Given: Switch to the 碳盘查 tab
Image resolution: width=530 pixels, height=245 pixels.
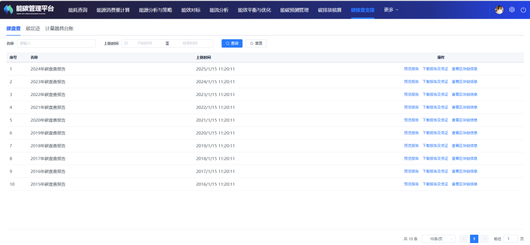Looking at the screenshot, I should [14, 29].
